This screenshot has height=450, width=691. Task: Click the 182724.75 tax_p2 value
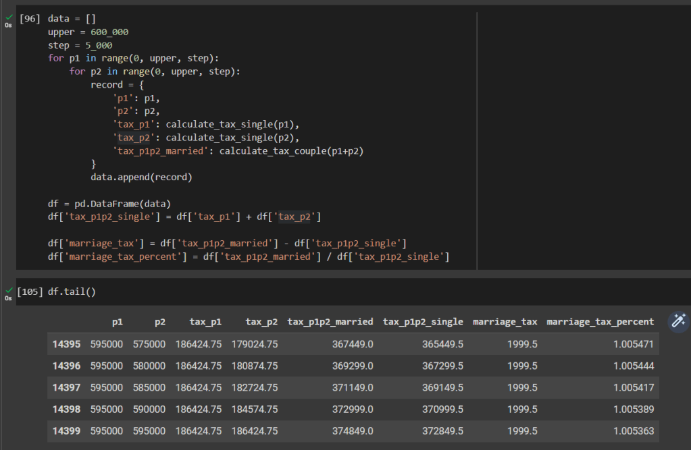tap(255, 387)
